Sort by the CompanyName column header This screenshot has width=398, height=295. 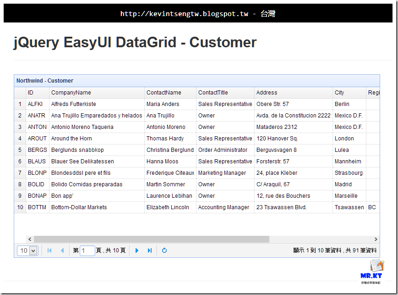(97, 93)
